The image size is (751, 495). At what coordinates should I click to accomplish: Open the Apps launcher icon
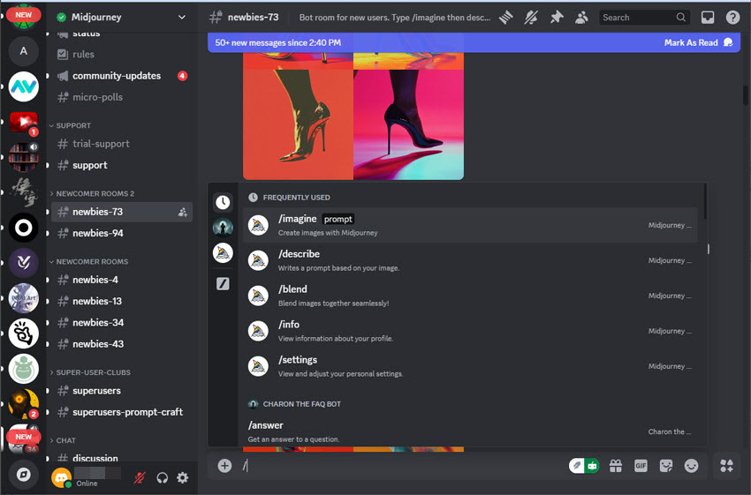coord(726,465)
